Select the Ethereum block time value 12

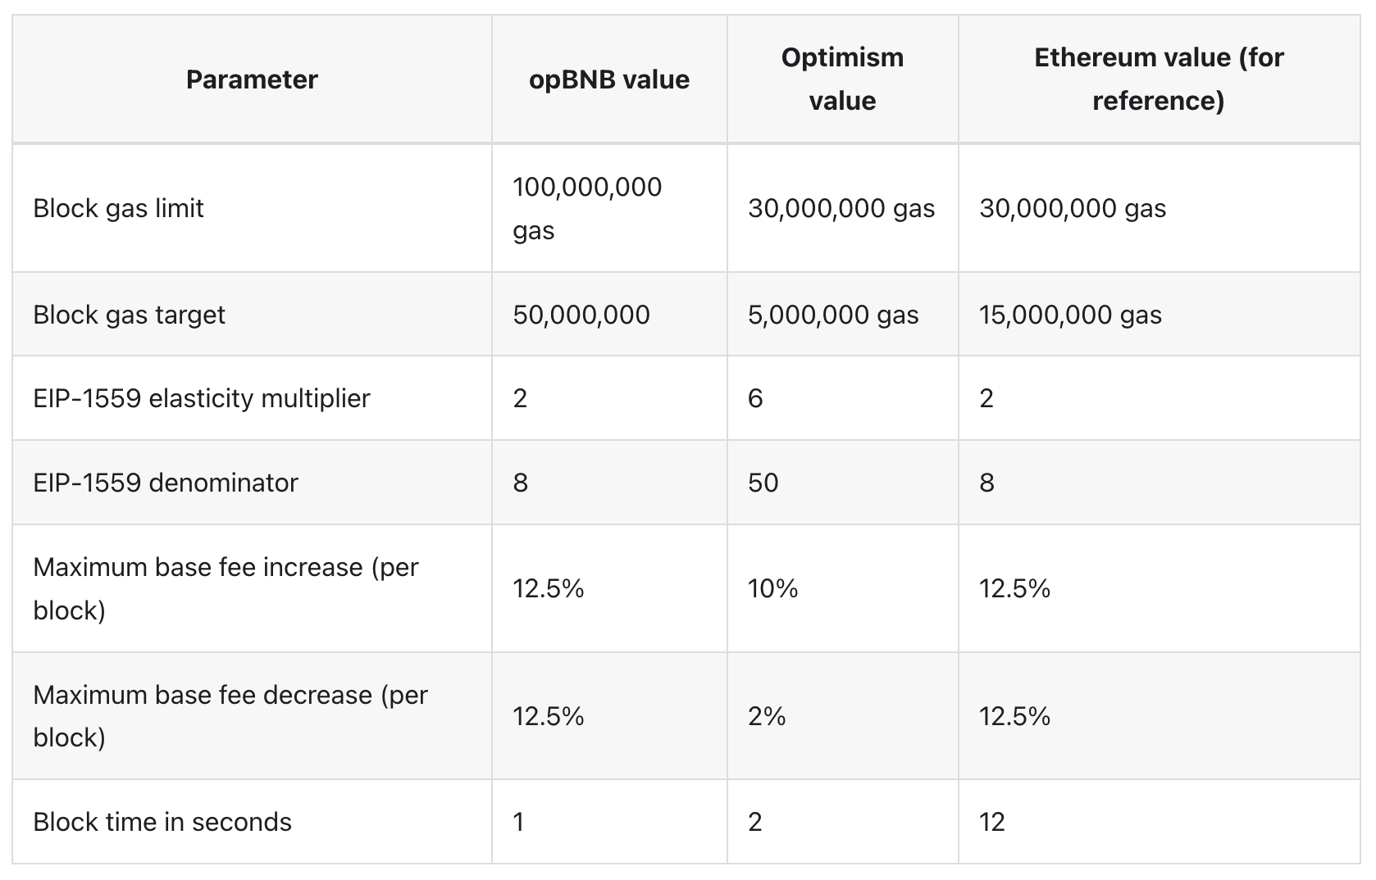[991, 822]
